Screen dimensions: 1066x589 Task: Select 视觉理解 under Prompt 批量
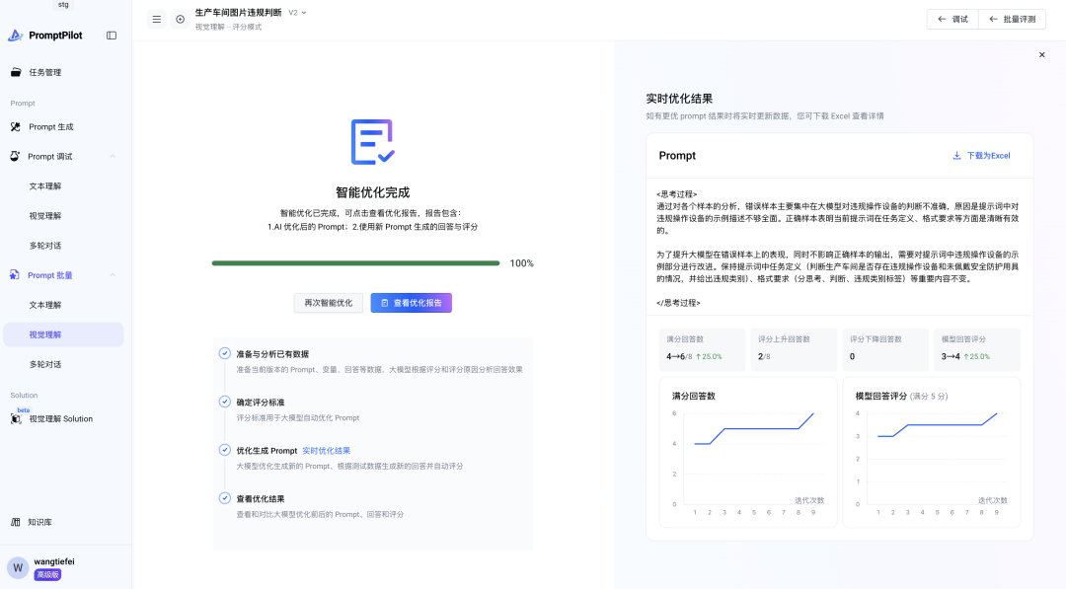pos(45,334)
